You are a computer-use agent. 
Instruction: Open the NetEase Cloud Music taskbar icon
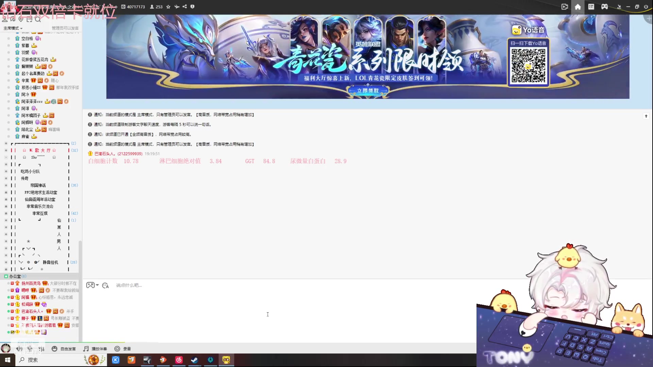pyautogui.click(x=179, y=360)
